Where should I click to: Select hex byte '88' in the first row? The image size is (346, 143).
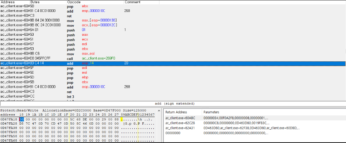(x=116, y=119)
